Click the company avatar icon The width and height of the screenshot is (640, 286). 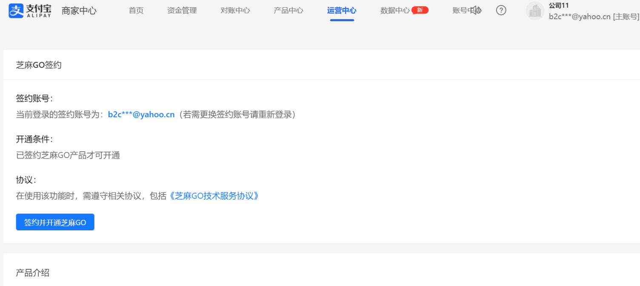pyautogui.click(x=535, y=11)
